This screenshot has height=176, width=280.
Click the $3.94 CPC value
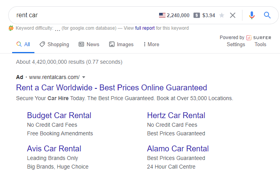coord(208,15)
